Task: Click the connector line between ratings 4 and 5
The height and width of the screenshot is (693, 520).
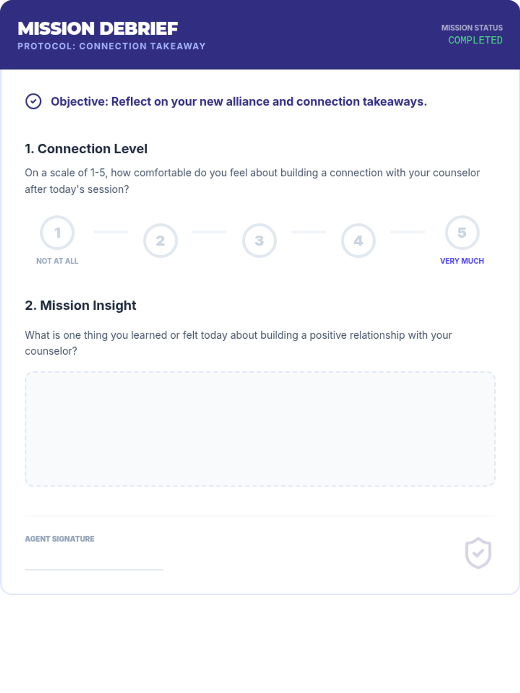Action: (x=407, y=232)
